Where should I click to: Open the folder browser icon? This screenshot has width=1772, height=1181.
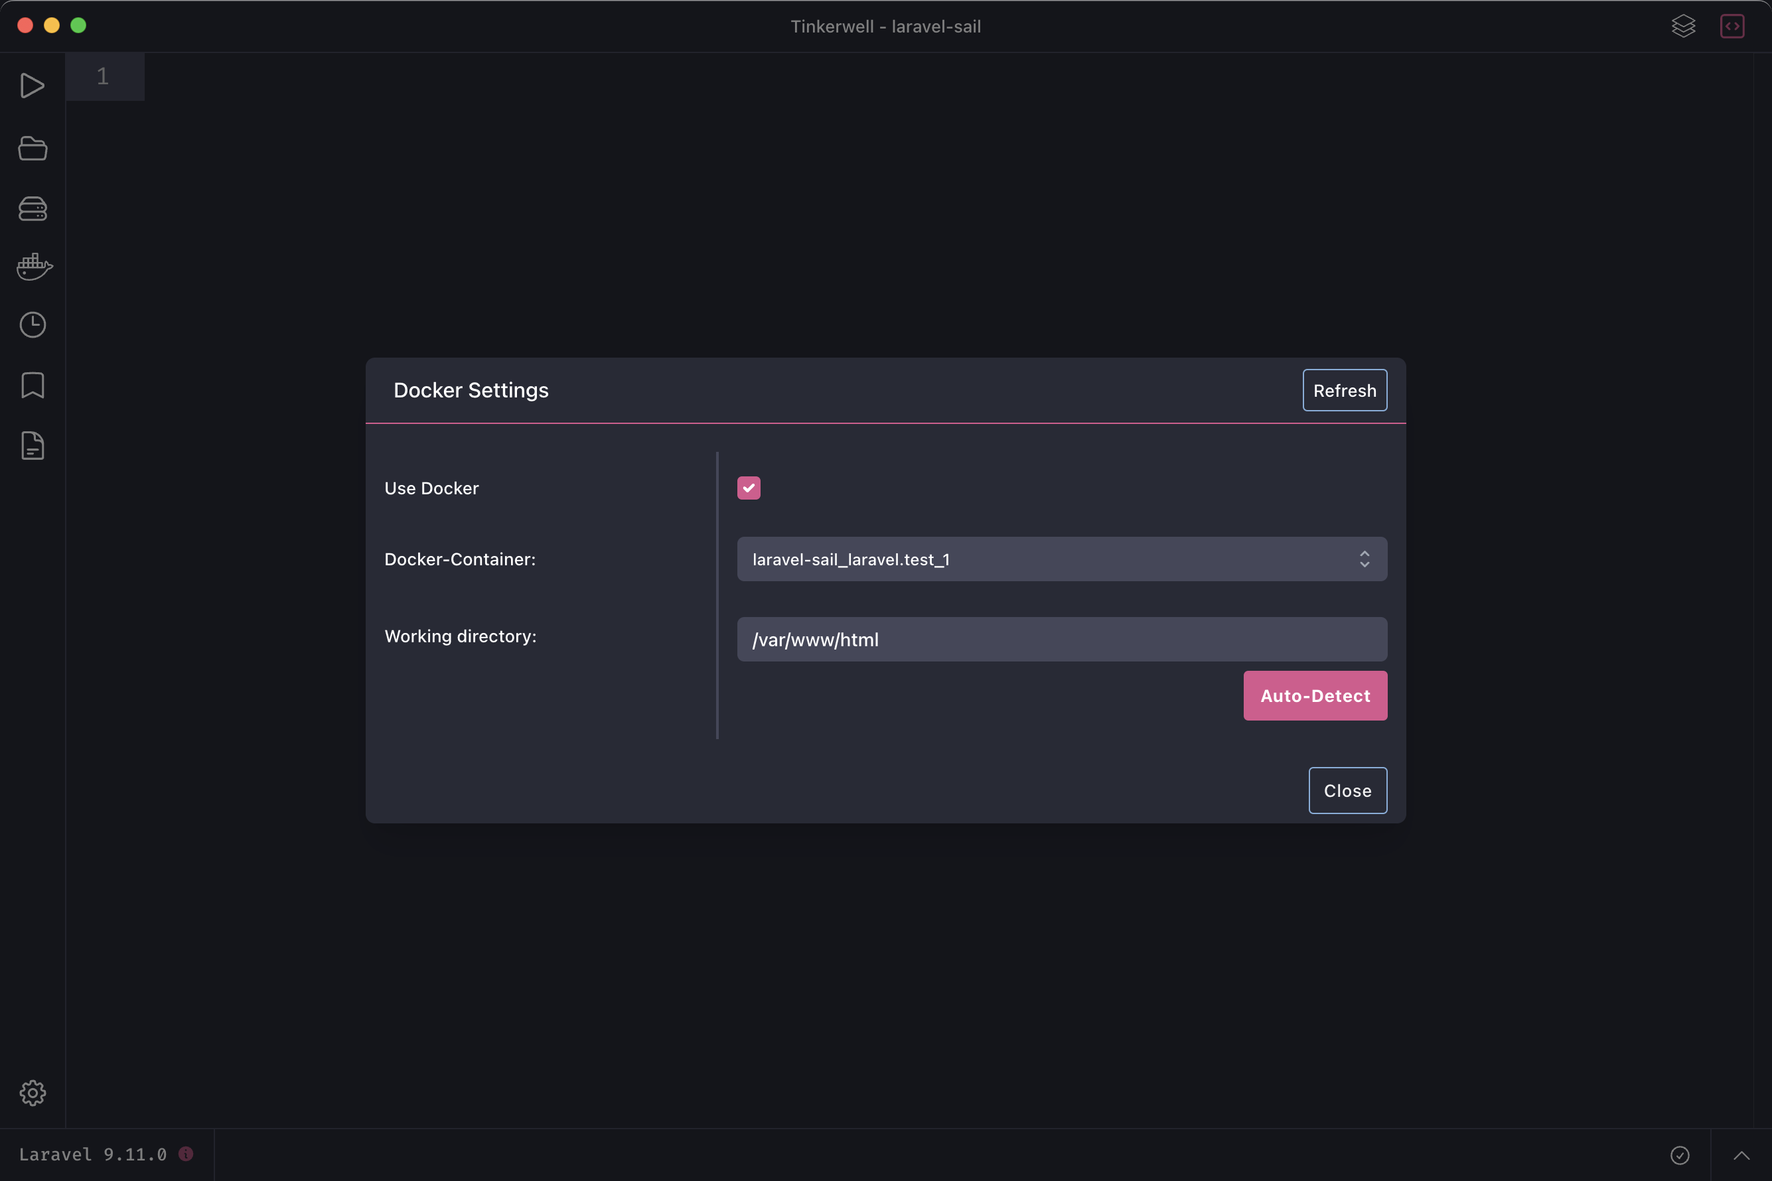(33, 149)
